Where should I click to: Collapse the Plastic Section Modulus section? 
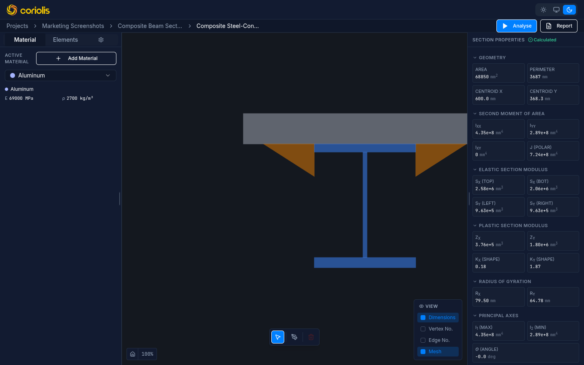510,225
